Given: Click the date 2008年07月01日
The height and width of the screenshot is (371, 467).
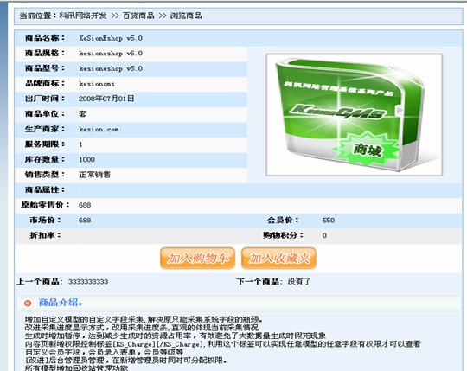Looking at the screenshot, I should click(x=106, y=99).
